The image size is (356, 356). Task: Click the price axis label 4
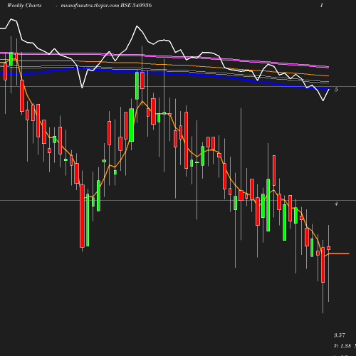tap(336, 204)
